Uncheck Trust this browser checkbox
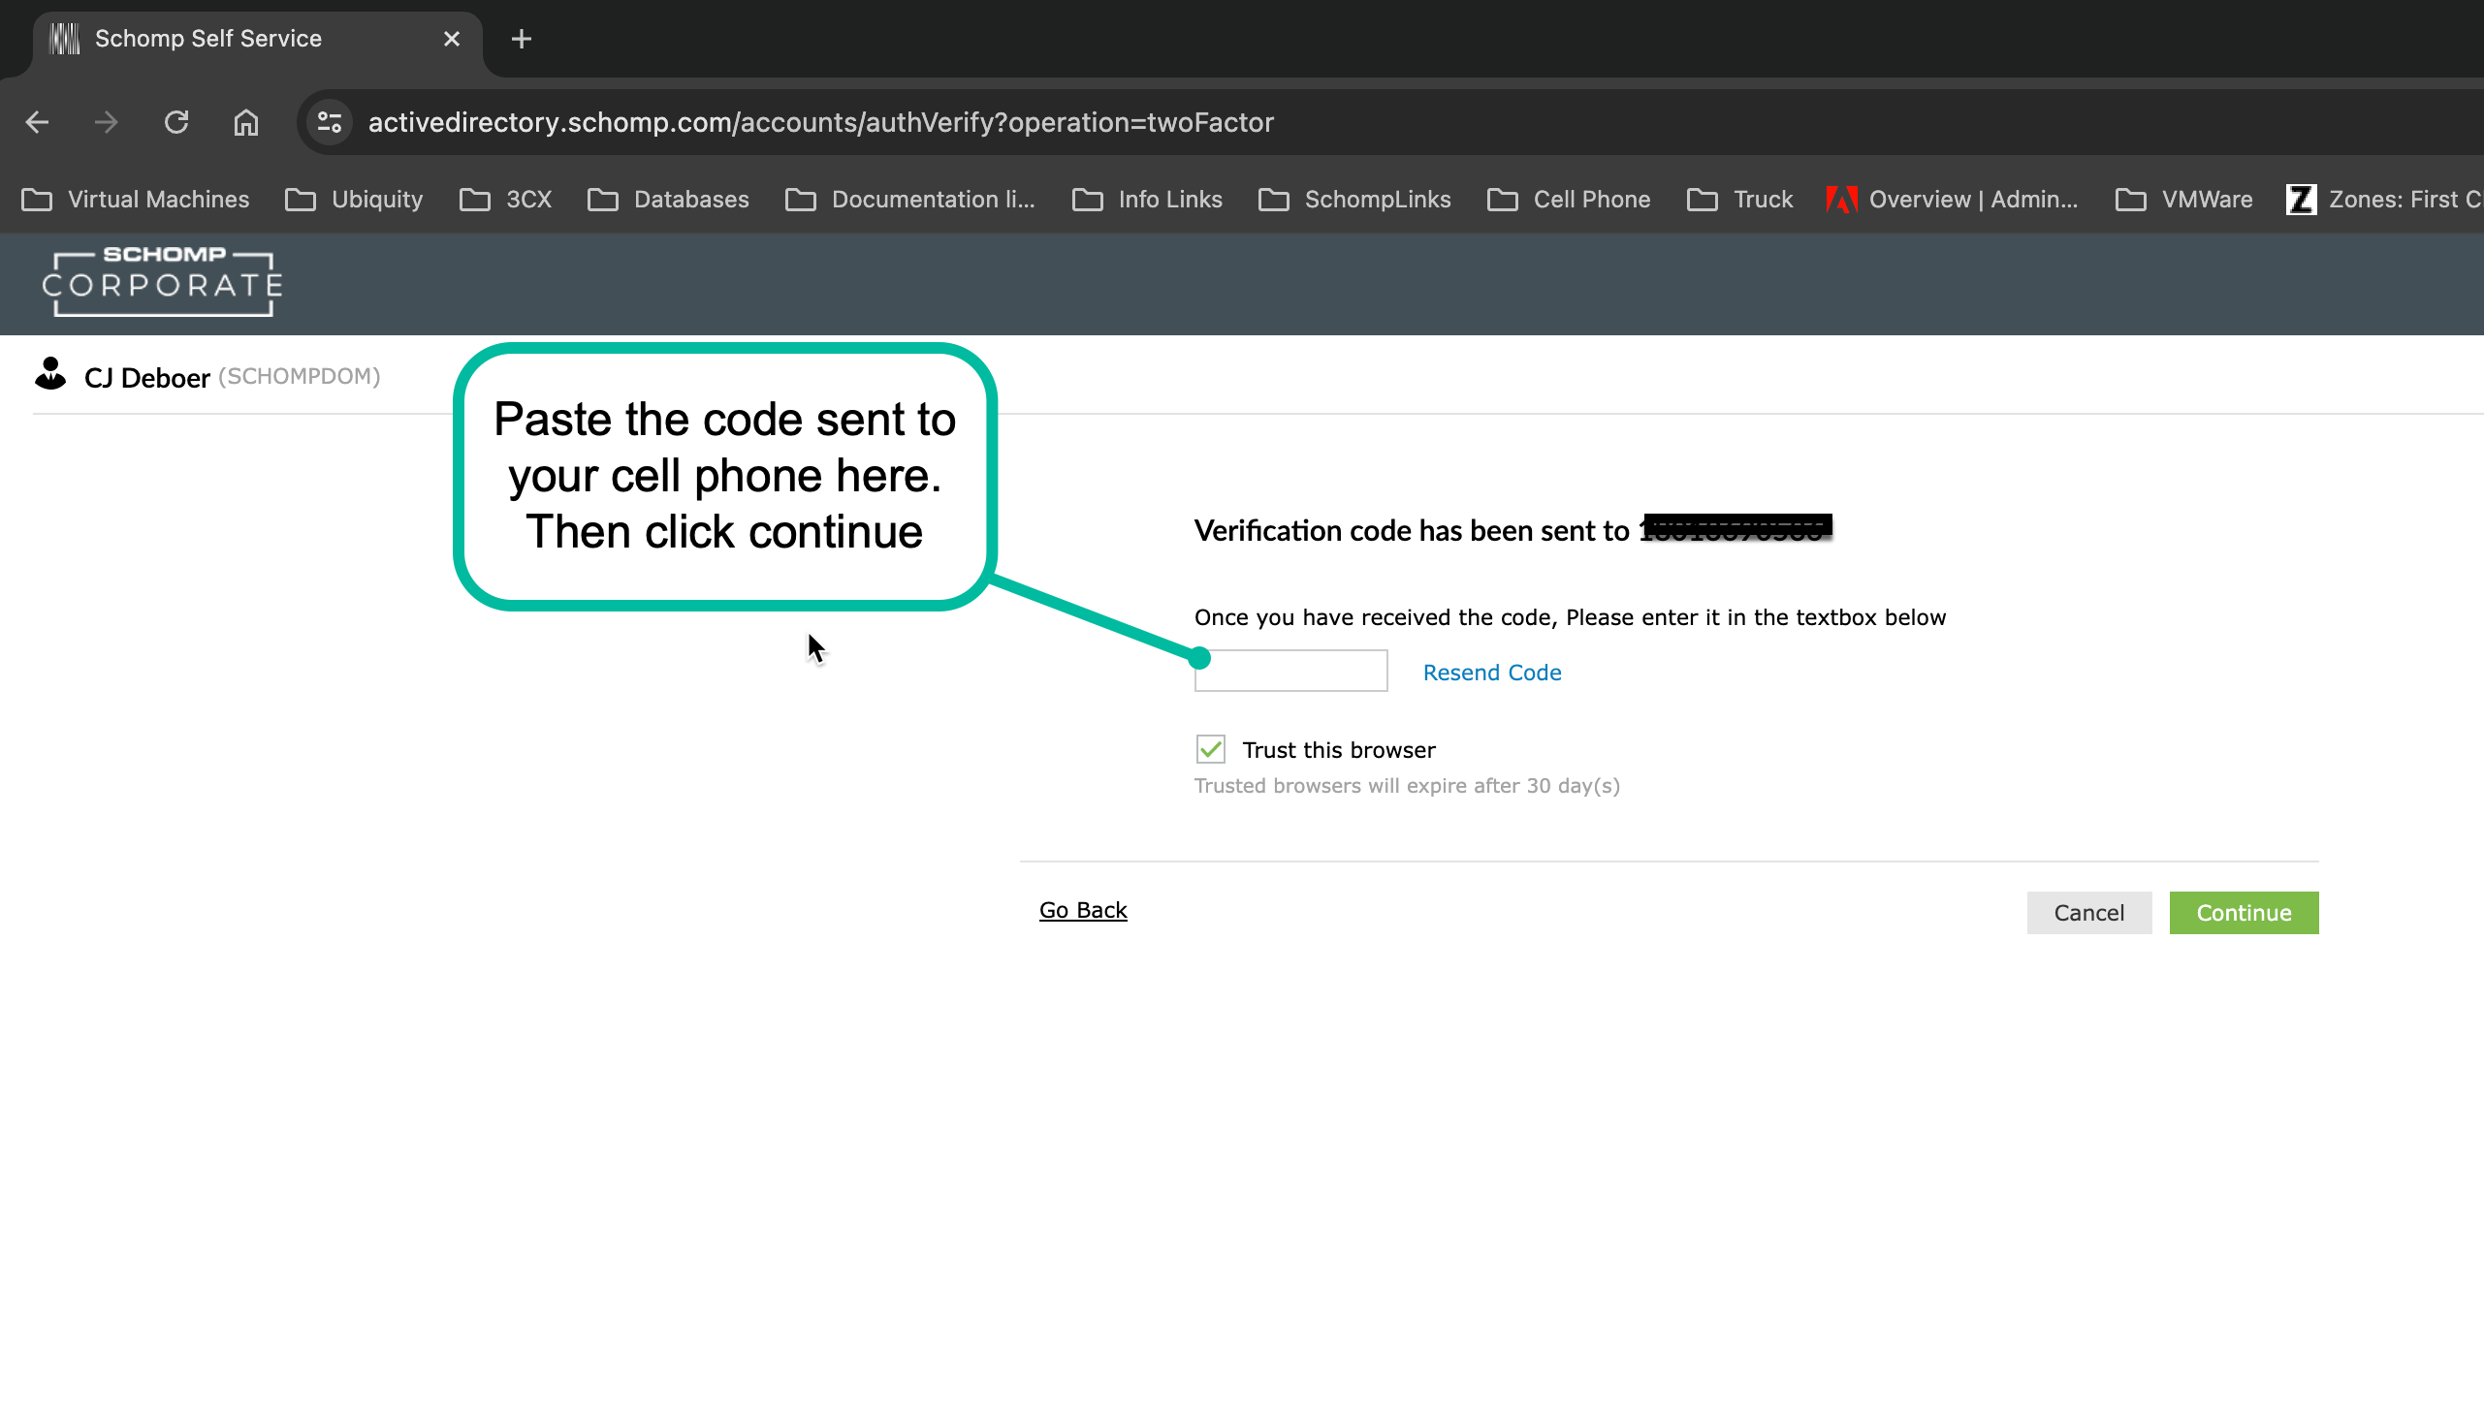 pos(1211,749)
